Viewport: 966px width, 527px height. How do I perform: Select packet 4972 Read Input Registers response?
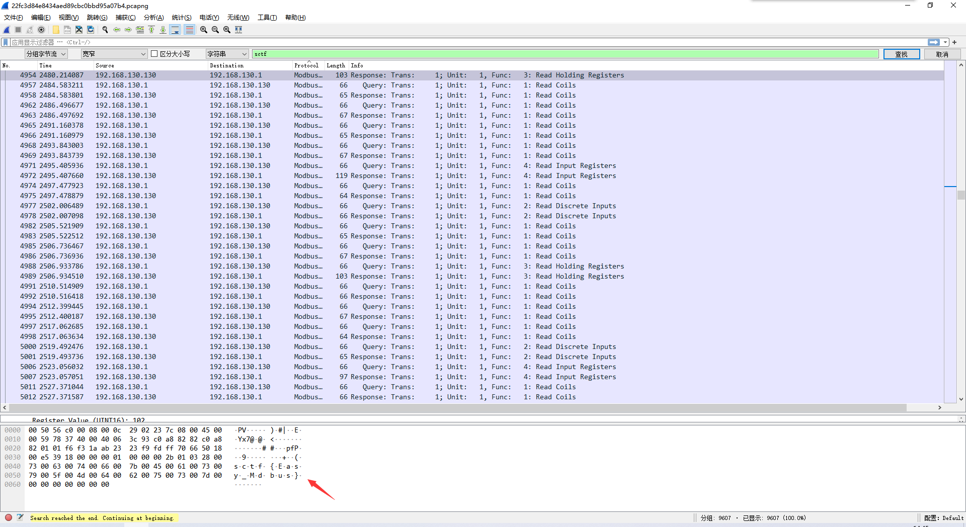472,176
